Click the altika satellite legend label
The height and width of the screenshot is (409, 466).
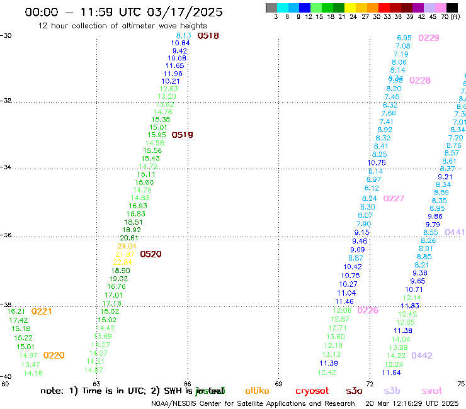pos(257,391)
